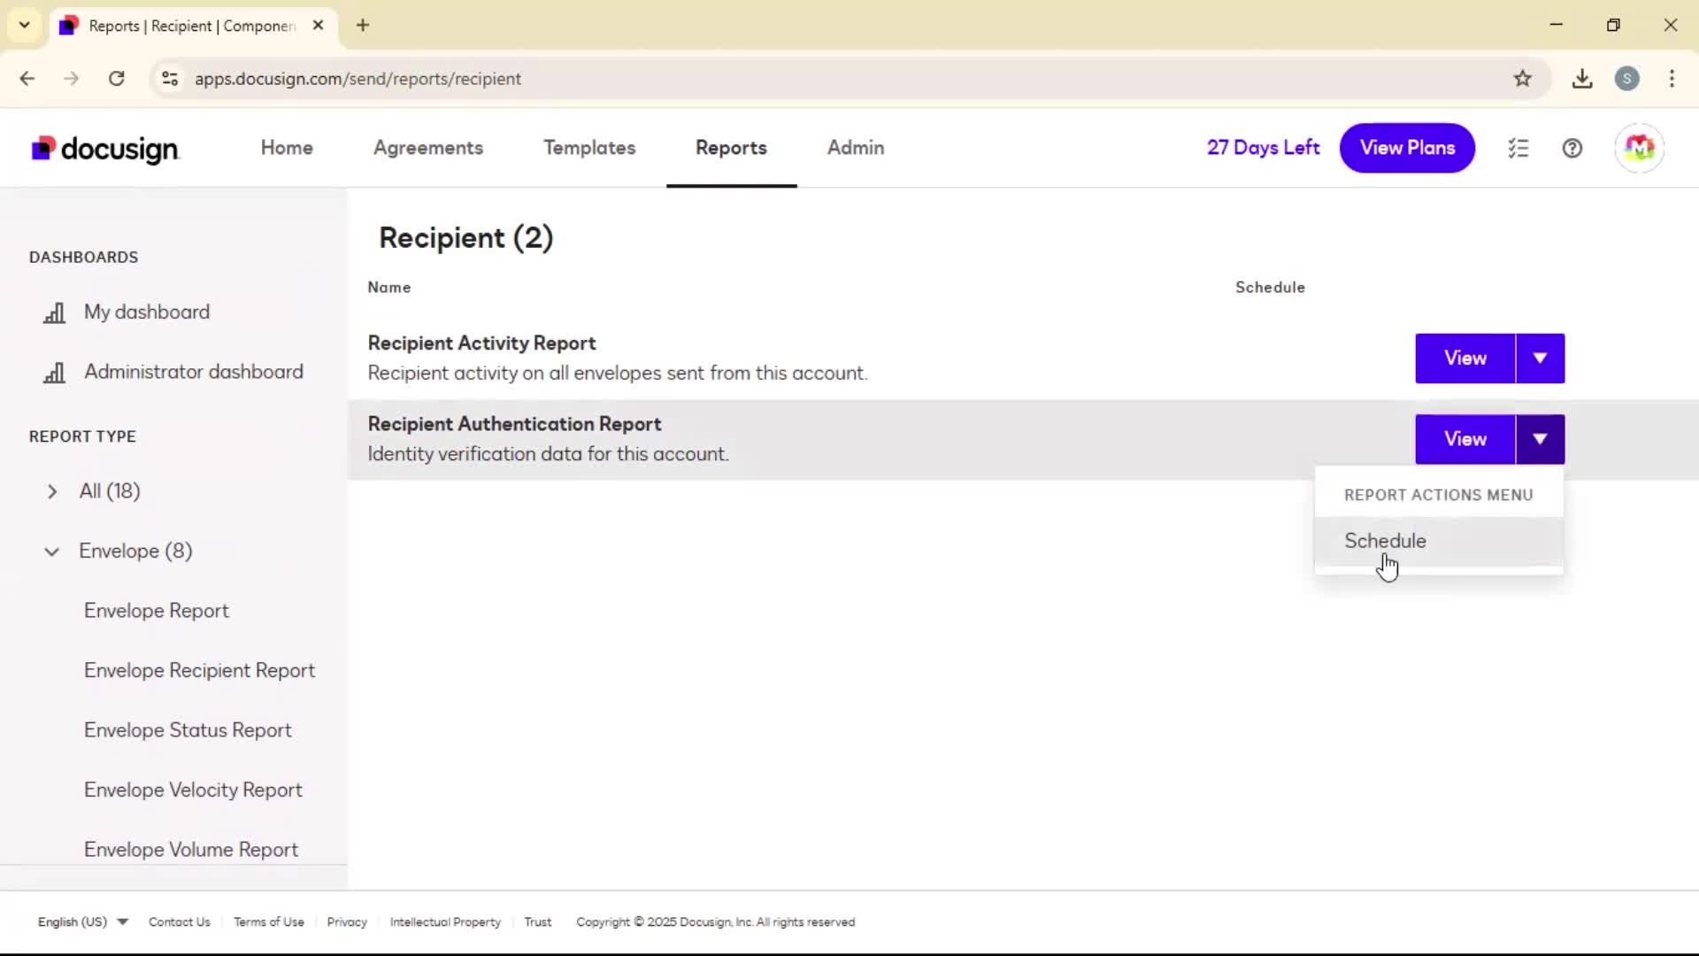Image resolution: width=1699 pixels, height=956 pixels.
Task: View the Recipient Activity Report
Action: [1465, 358]
